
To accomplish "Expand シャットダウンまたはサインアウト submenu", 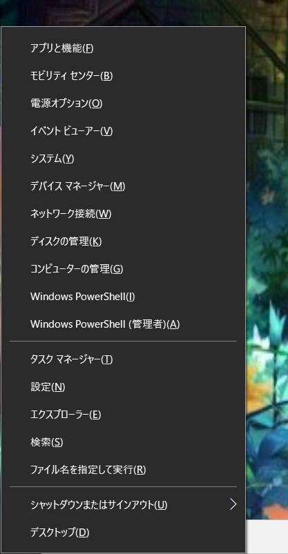I will (123, 504).
